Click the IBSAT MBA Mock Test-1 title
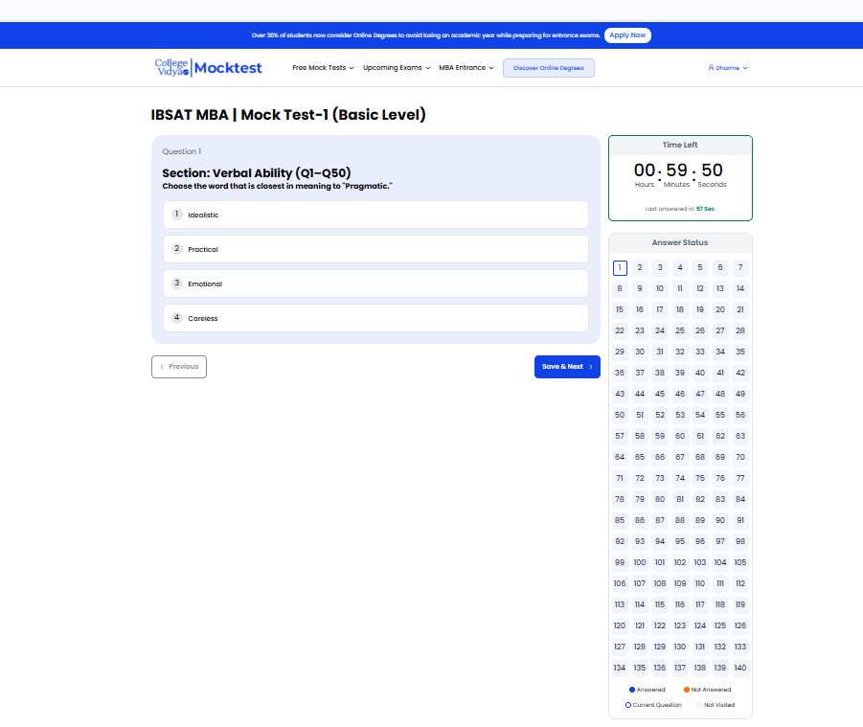Screen dimensions: 863x727 point(288,115)
